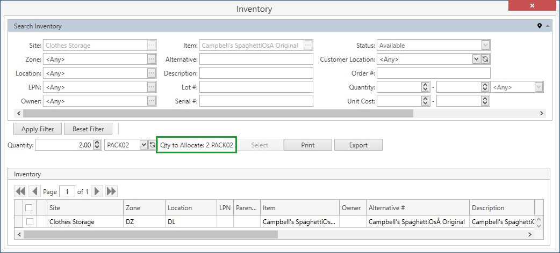Check the Clothes Storage row checkbox

tap(30, 221)
